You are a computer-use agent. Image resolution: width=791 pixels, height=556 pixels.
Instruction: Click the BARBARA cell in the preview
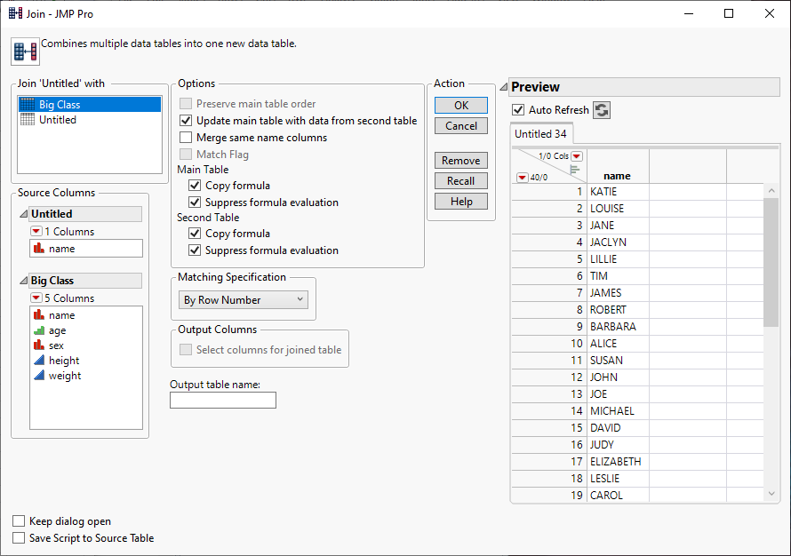tap(618, 327)
